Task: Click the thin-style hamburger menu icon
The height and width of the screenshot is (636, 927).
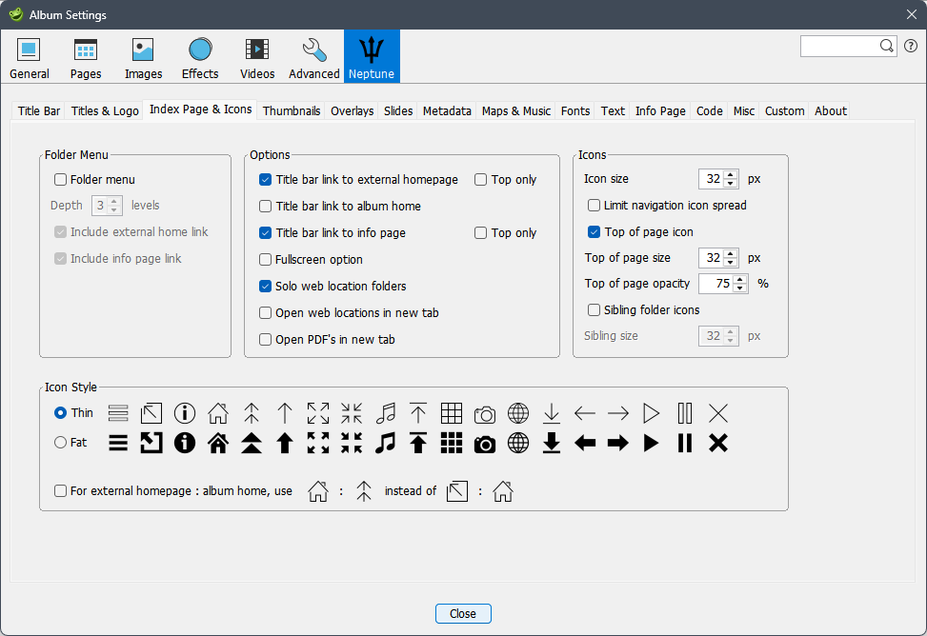Action: (x=118, y=413)
